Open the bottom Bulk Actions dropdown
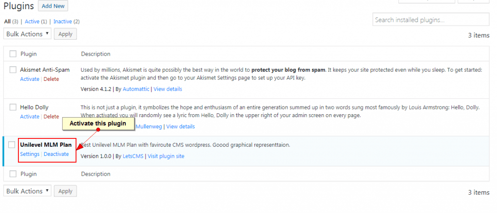This screenshot has height=213, width=497. (27, 191)
